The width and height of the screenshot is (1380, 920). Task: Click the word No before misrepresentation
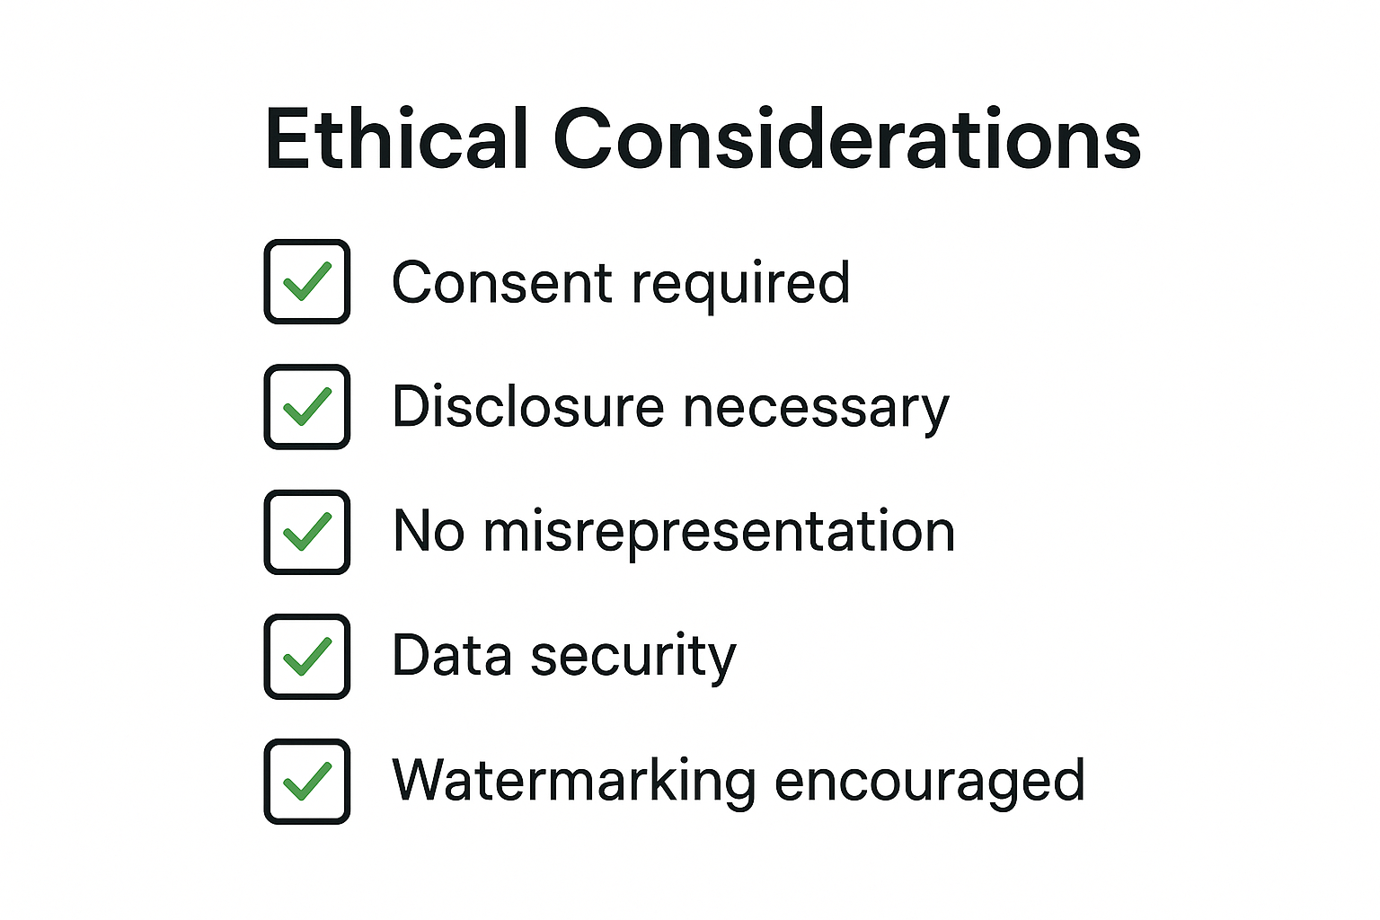(x=429, y=531)
